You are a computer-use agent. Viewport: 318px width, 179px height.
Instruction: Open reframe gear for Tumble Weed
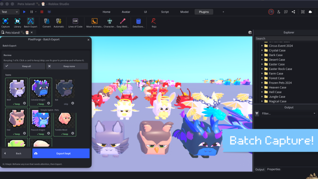[73, 133]
